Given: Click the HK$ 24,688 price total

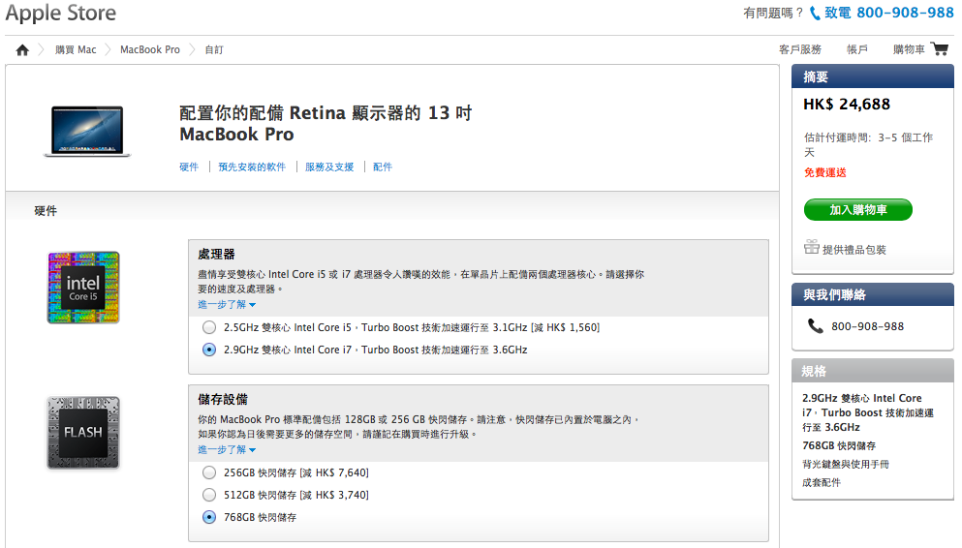Looking at the screenshot, I should coord(847,105).
